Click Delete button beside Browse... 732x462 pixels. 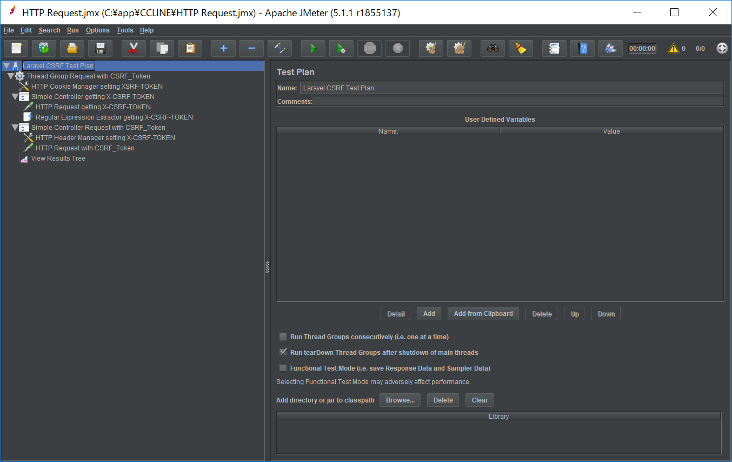click(443, 400)
